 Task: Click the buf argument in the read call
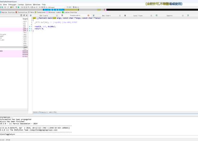click(x=44, y=26)
